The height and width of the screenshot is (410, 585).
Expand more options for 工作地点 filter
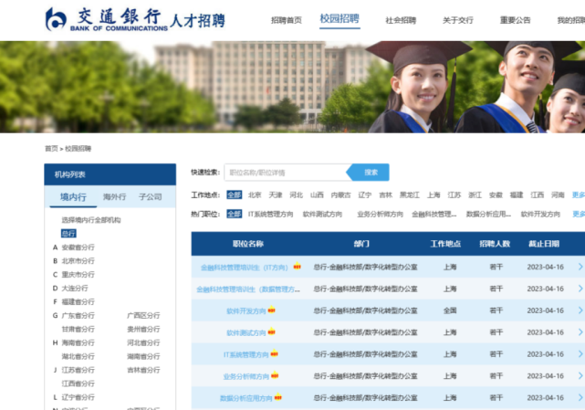pos(579,194)
